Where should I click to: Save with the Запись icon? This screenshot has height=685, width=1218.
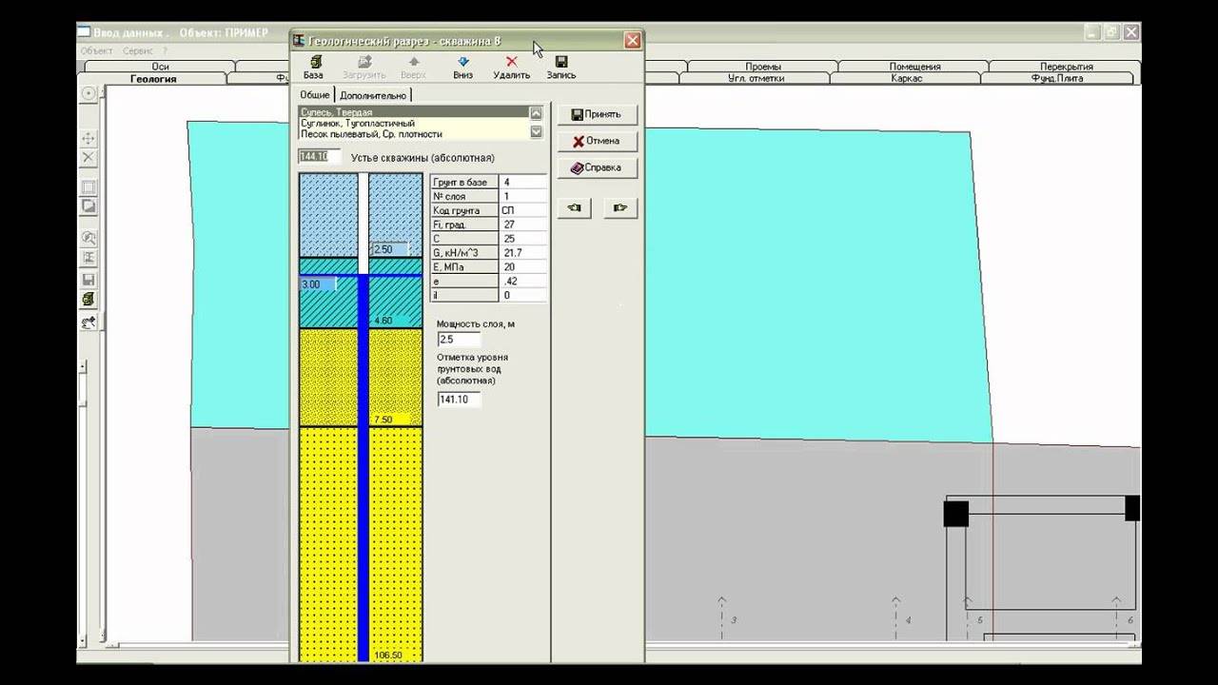(x=561, y=67)
